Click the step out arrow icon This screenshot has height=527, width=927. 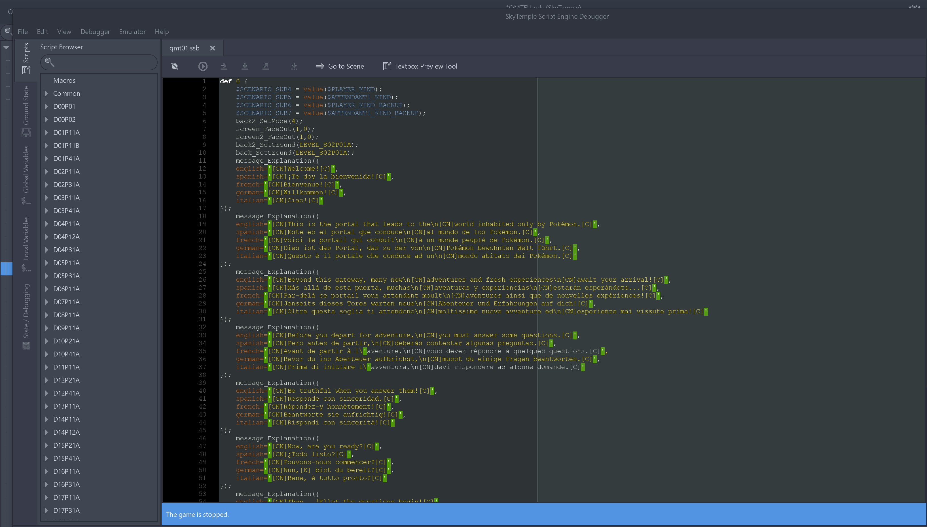point(266,66)
